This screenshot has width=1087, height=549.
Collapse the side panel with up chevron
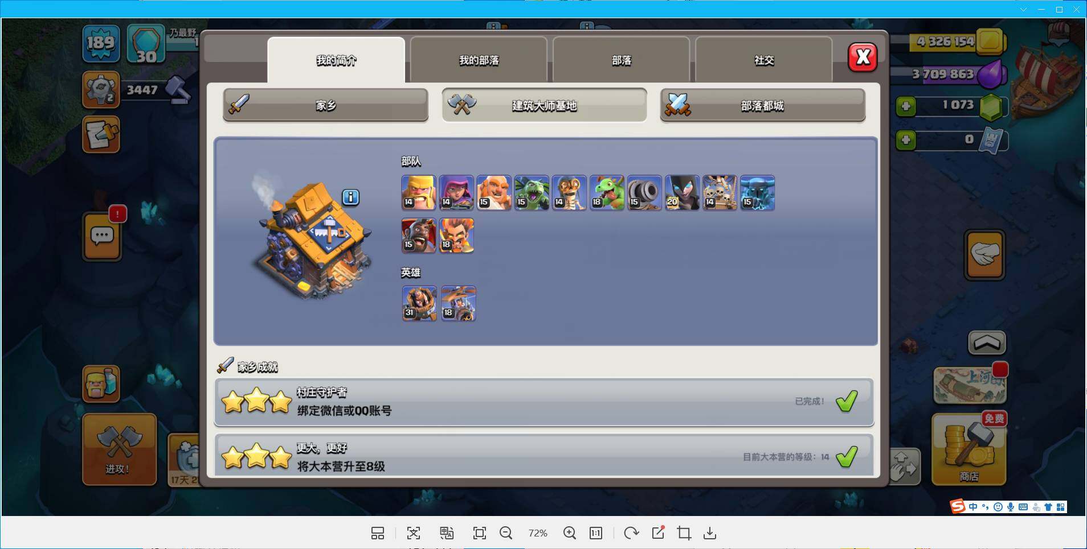(987, 343)
